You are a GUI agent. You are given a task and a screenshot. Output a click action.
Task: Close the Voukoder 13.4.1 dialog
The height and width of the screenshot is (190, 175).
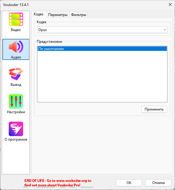[x=170, y=5]
